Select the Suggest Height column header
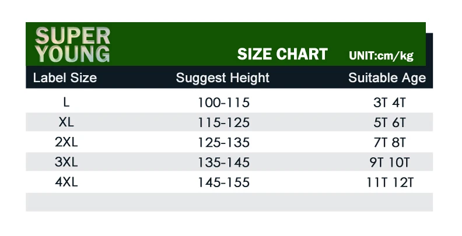The image size is (462, 236). [222, 78]
